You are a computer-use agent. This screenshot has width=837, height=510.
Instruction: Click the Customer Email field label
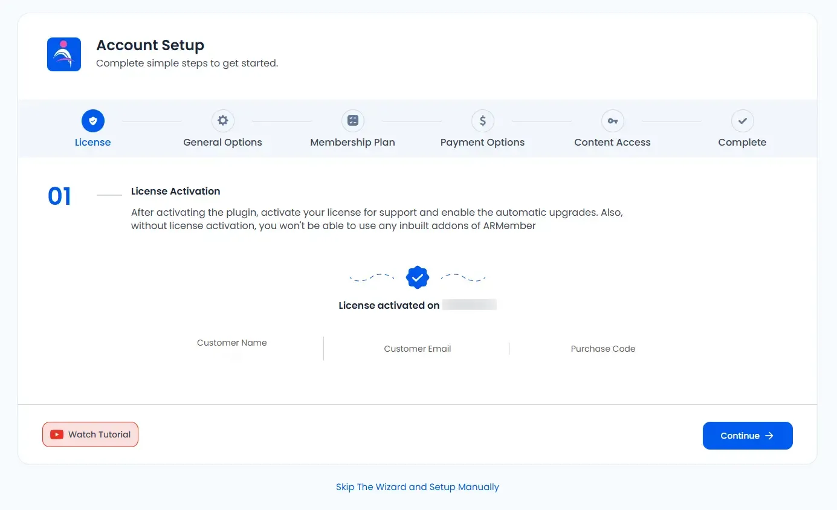(418, 349)
